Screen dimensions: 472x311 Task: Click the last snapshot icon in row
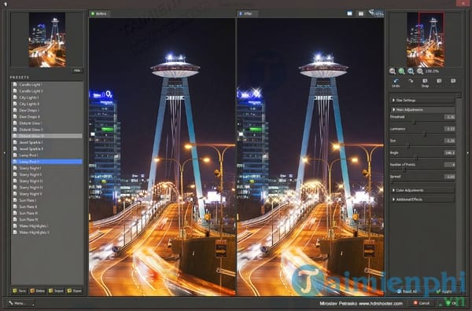(453, 81)
